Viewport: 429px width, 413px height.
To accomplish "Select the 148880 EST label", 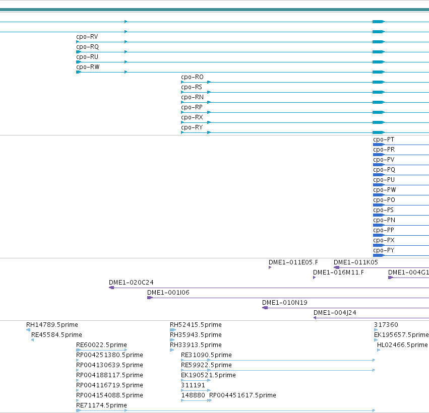I will [193, 396].
